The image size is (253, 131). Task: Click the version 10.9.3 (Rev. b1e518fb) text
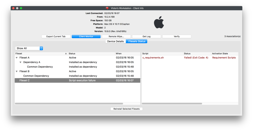[x=115, y=31]
